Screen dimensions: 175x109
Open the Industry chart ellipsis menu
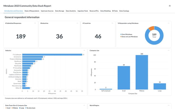tap(84, 50)
